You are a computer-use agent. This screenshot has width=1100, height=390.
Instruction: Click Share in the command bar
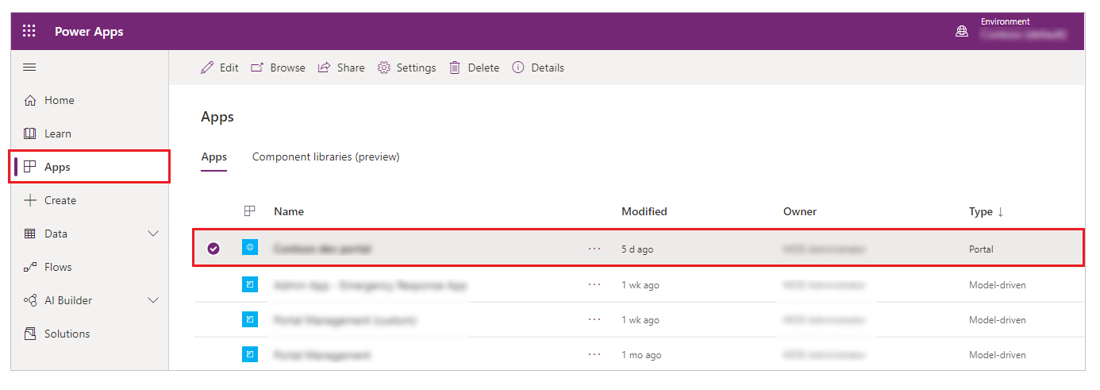(341, 68)
